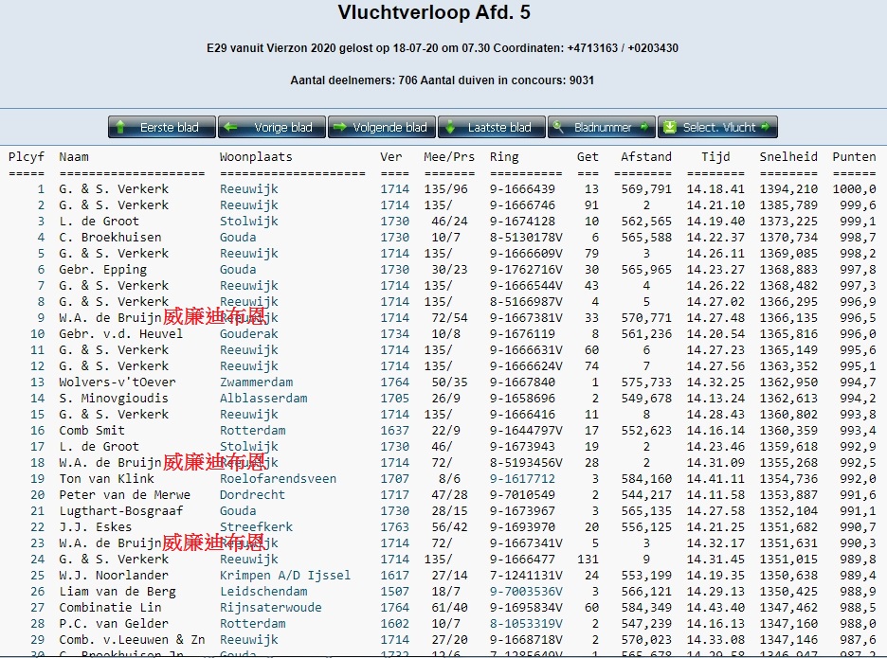
Task: Click ring number 9-7003536V
Action: (x=527, y=592)
